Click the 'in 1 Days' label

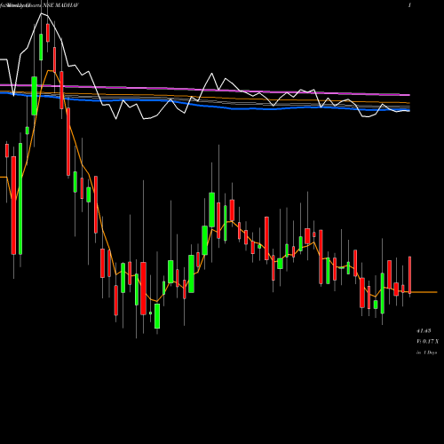click(x=426, y=353)
